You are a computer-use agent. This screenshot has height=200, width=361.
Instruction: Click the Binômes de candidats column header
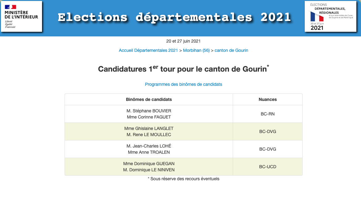(x=149, y=99)
